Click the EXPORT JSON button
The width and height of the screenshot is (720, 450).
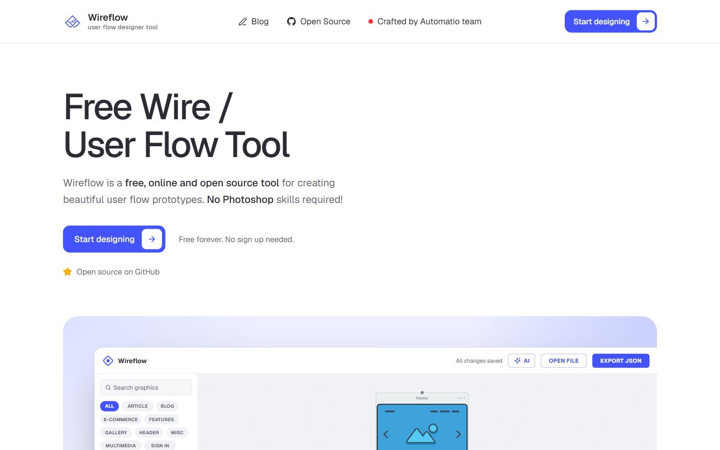point(621,361)
